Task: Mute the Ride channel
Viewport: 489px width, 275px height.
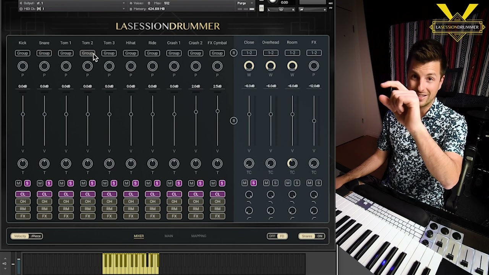Action: pyautogui.click(x=148, y=183)
